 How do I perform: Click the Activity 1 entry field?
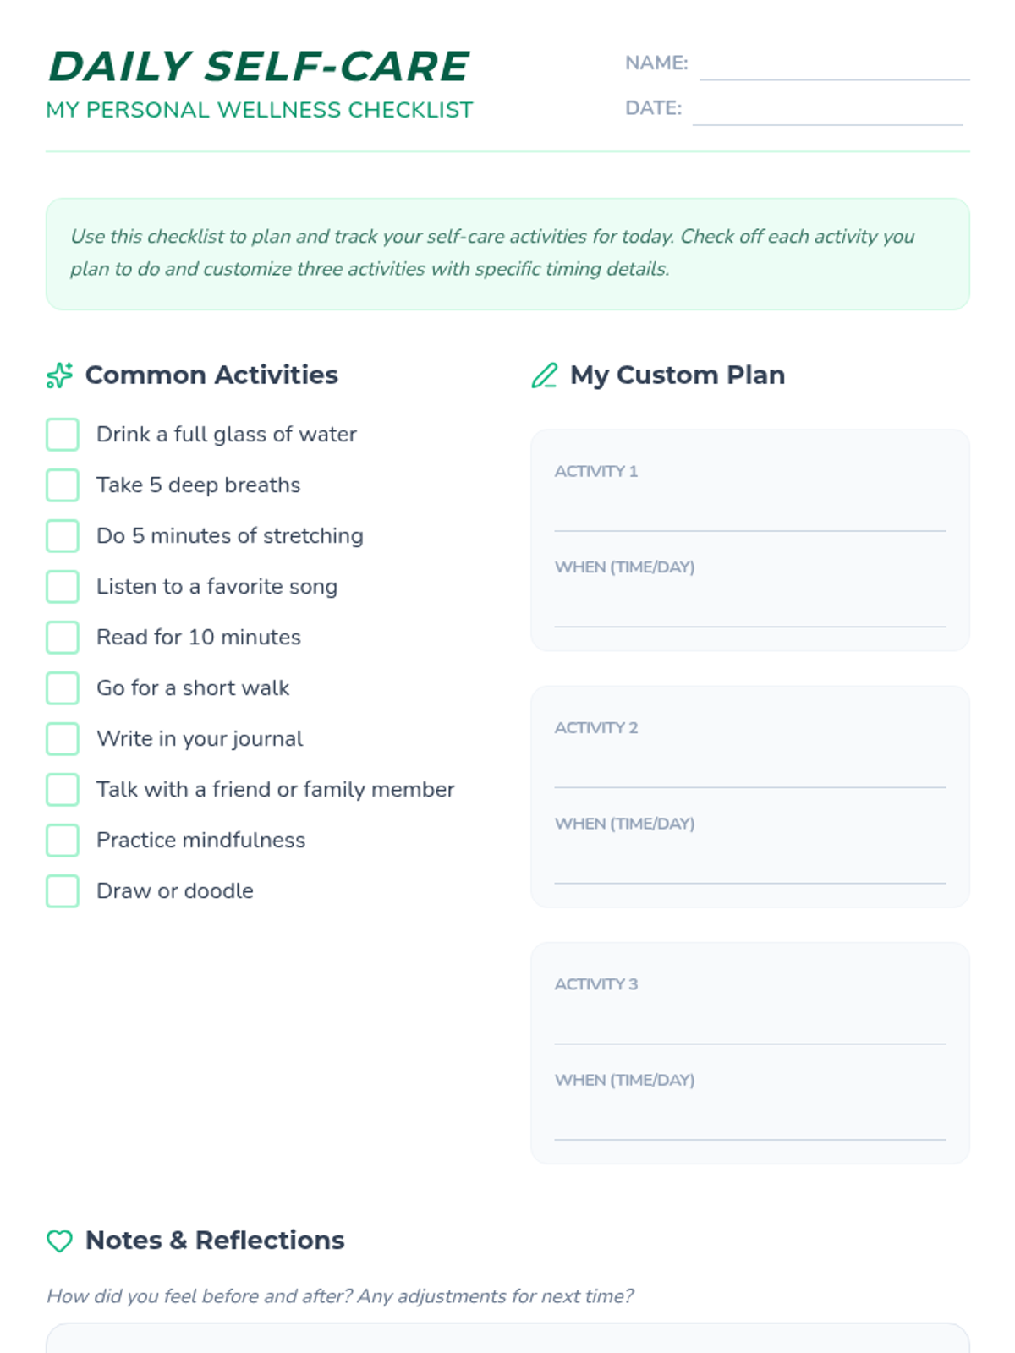pos(750,512)
